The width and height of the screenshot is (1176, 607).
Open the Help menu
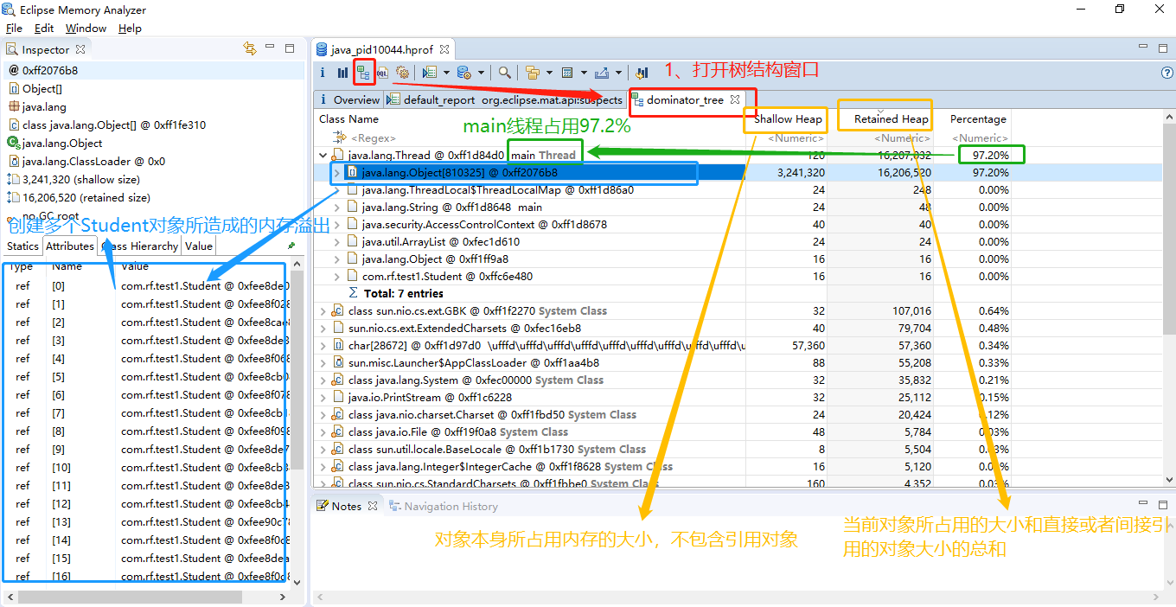pyautogui.click(x=130, y=29)
